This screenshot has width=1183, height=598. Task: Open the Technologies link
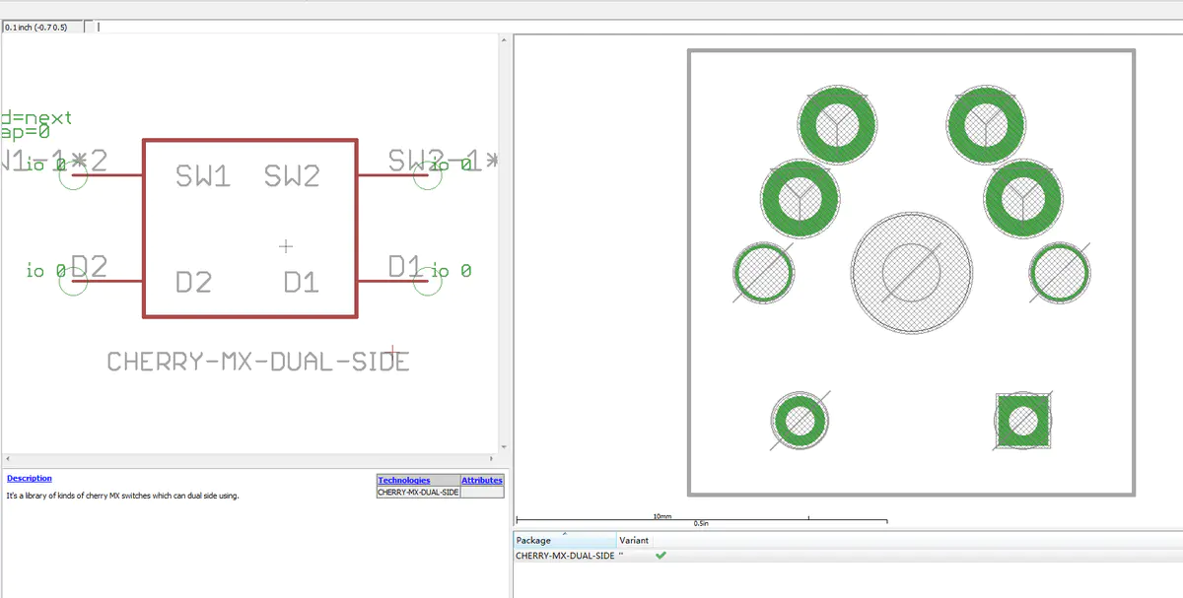click(404, 480)
